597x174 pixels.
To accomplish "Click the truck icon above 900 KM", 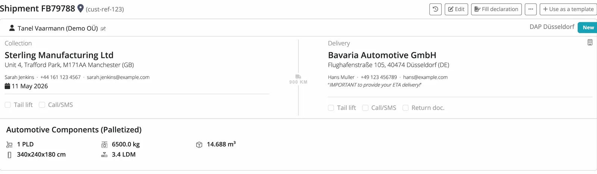I will (298, 77).
